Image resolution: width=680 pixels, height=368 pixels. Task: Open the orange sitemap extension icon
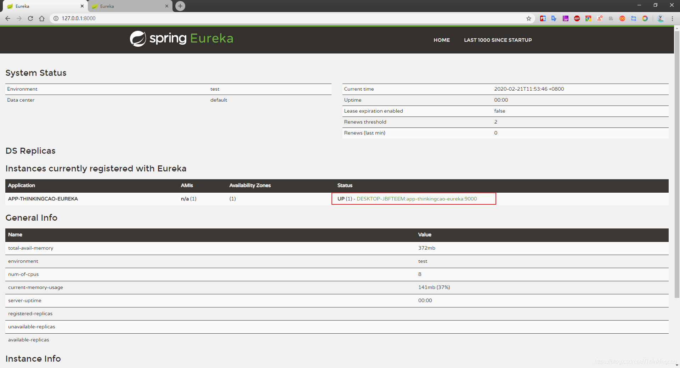600,18
